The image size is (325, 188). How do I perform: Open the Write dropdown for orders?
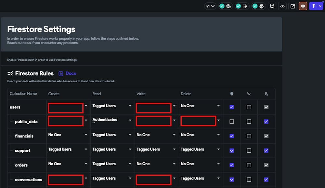point(156,164)
